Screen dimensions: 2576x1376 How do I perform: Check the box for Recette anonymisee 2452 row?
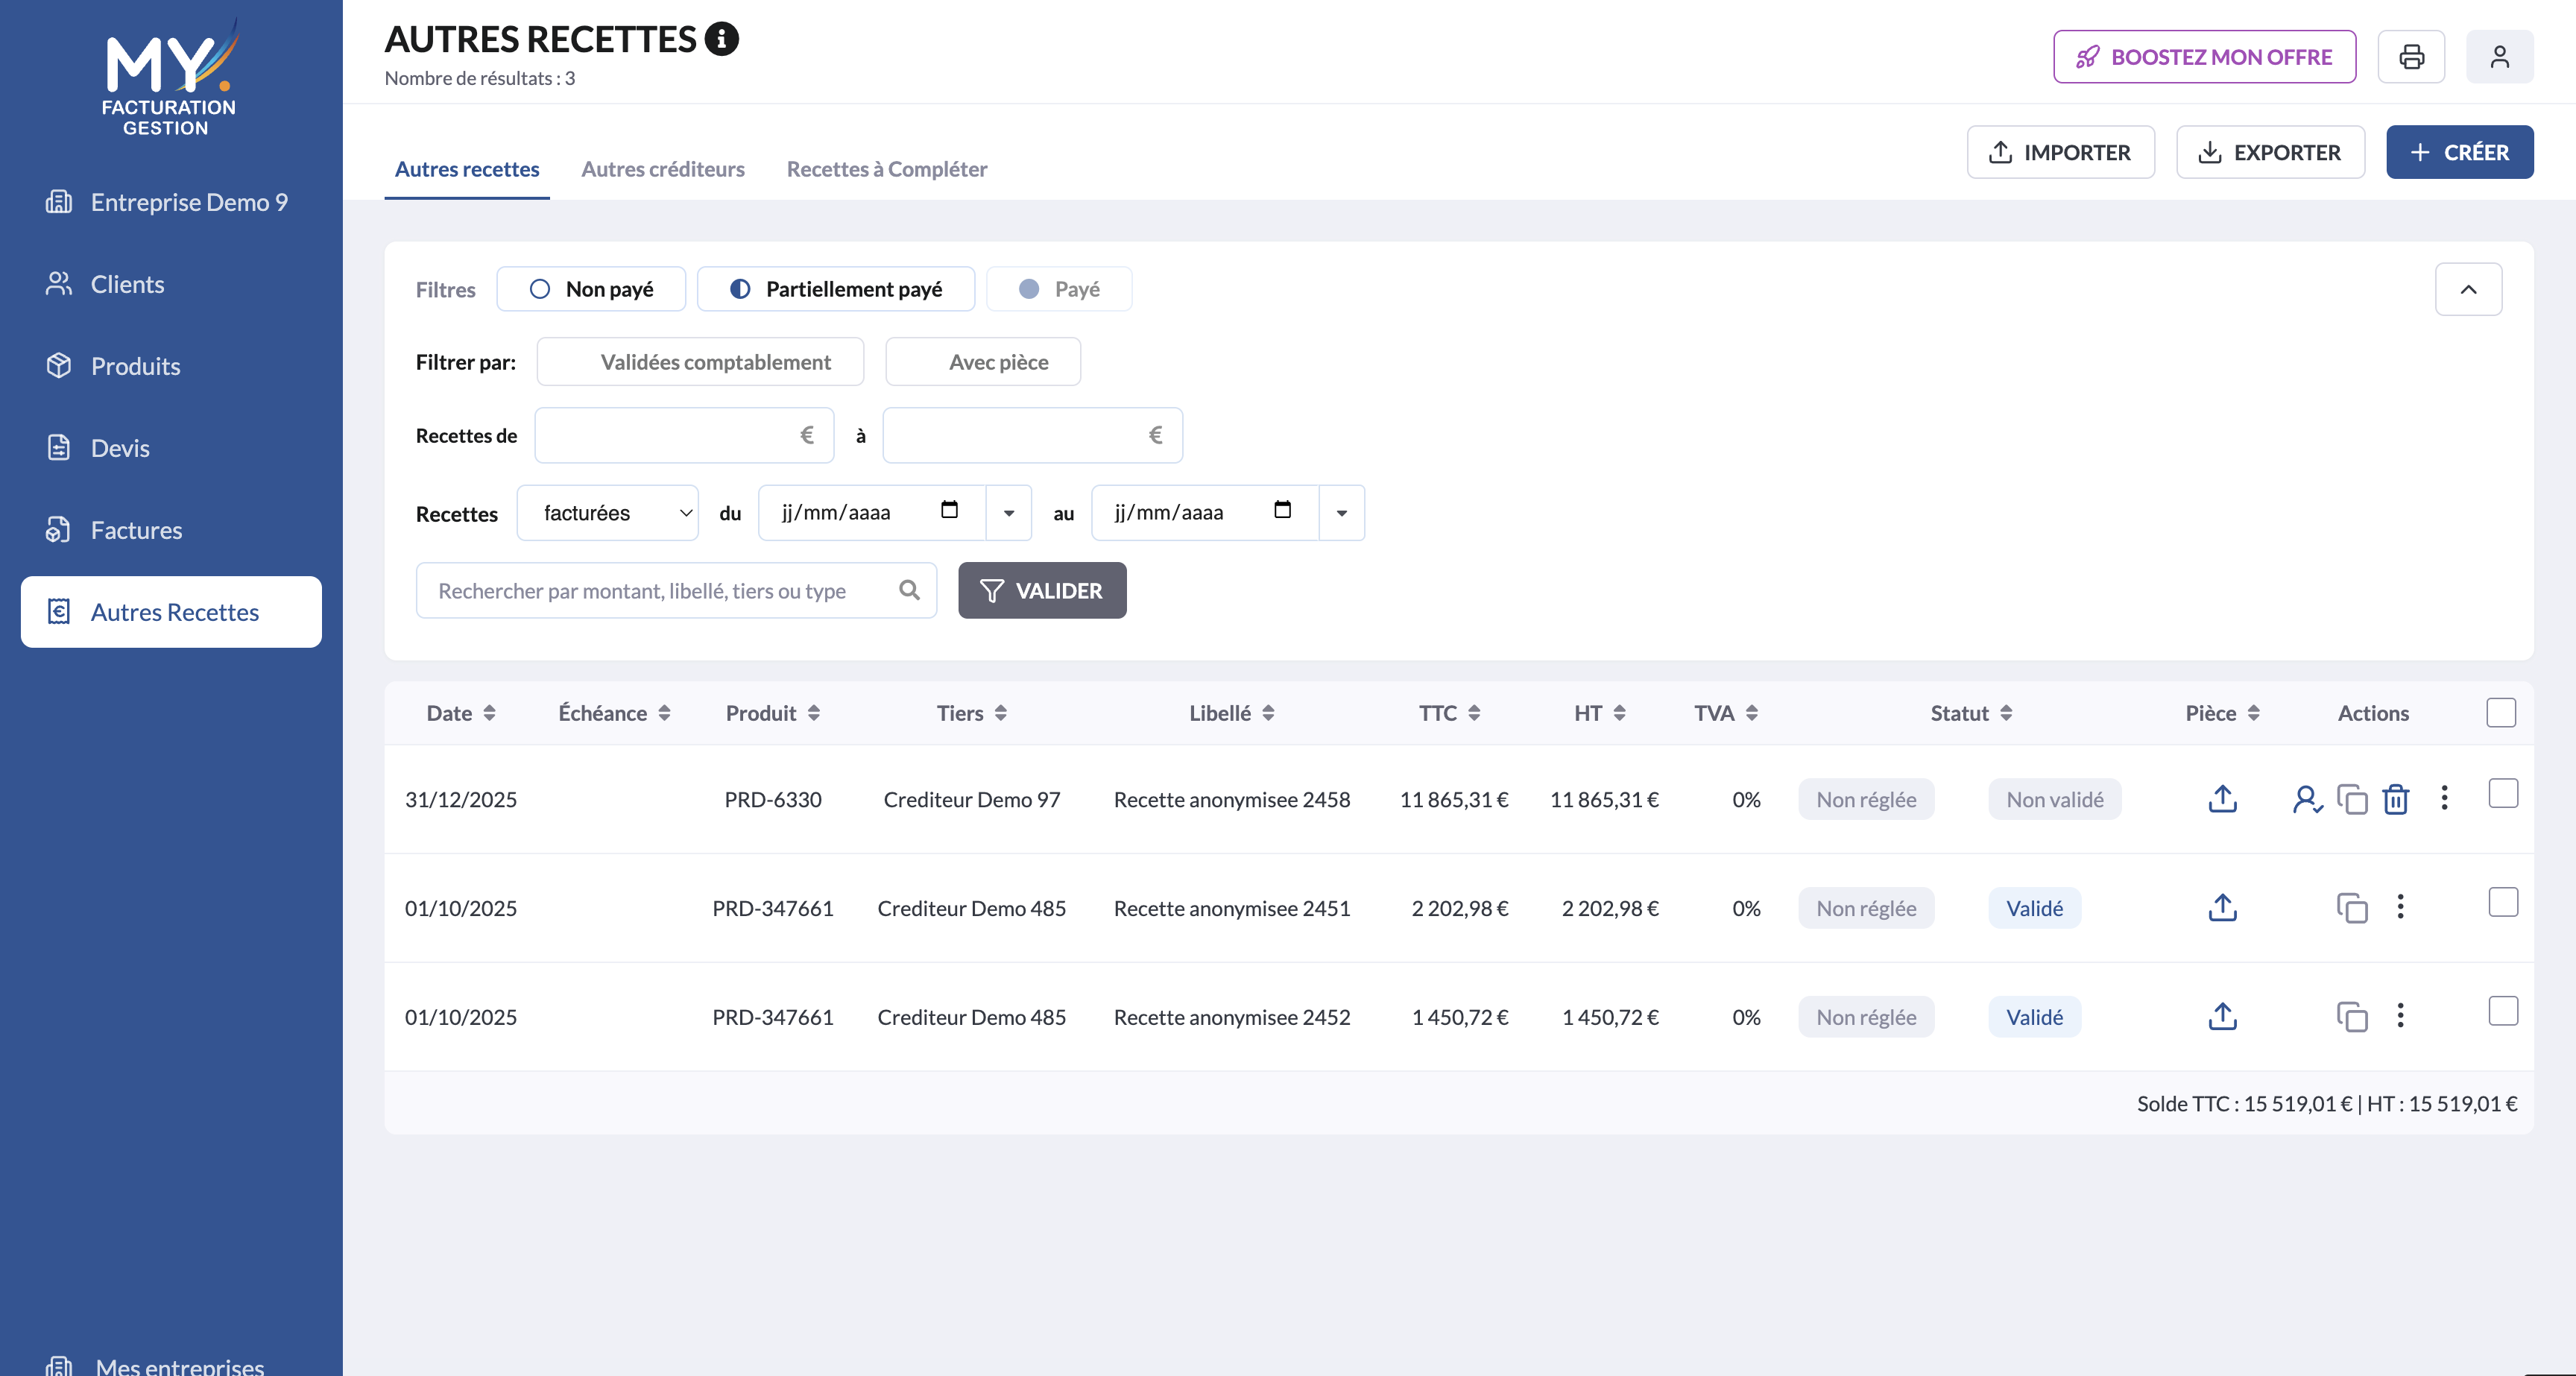point(2503,1012)
